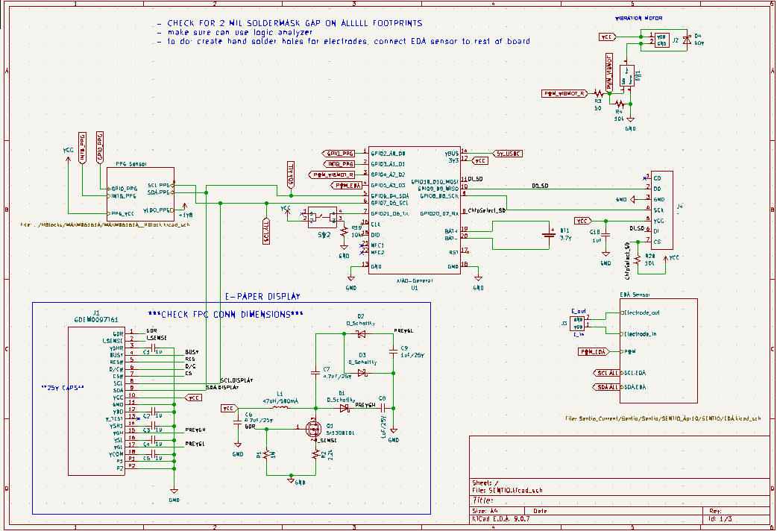Select the +1V8 power symbol at VLDO_PPG
Screen dimensions: 777x531
click(x=186, y=209)
